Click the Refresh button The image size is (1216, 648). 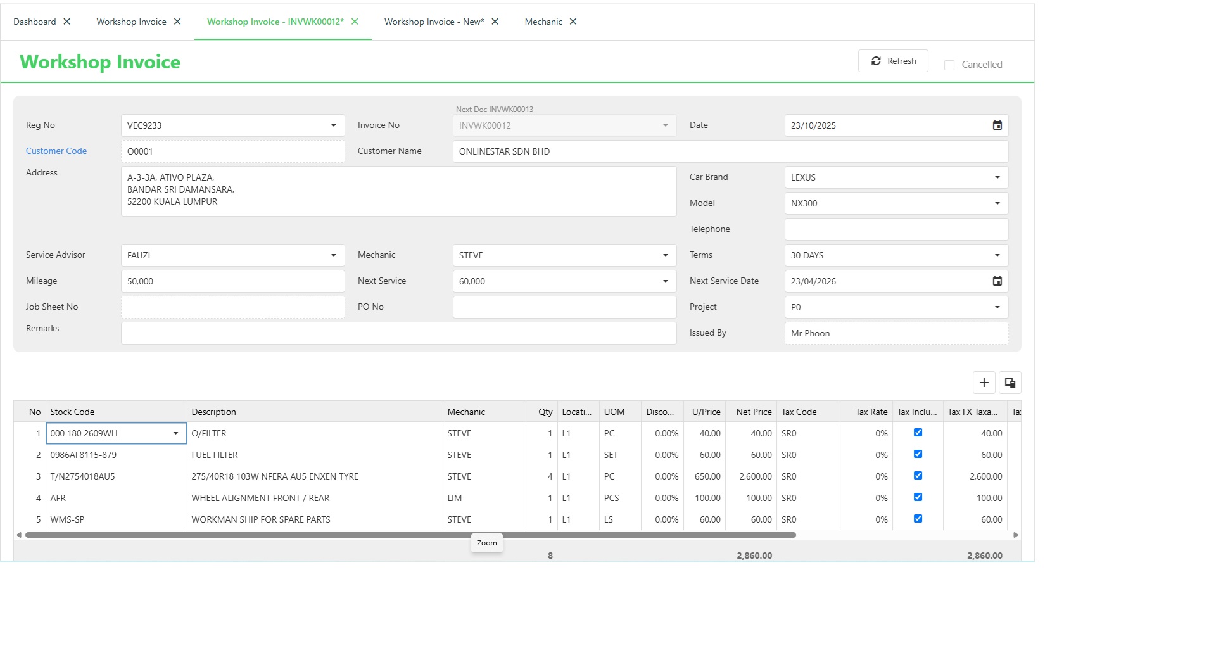coord(893,61)
